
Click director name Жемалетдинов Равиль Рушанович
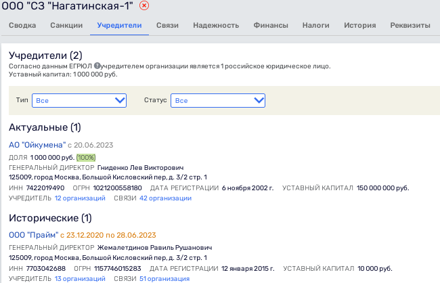pyautogui.click(x=154, y=248)
